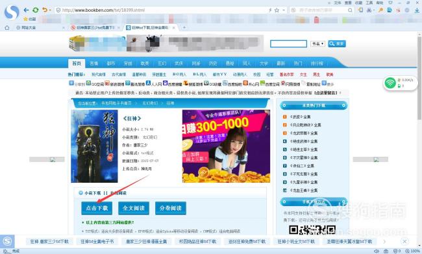Click the 全文阅读 button
This screenshot has height=254, width=422.
point(134,208)
